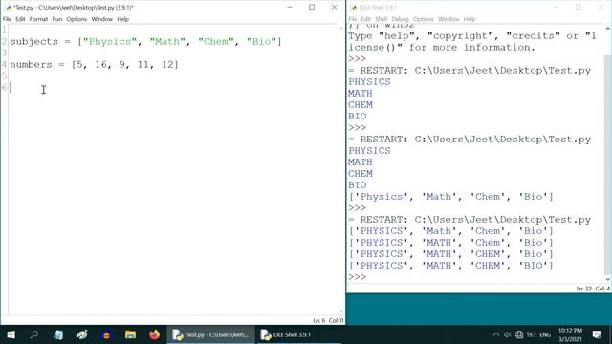Click the last shell output line ending 'BIO']

[x=450, y=266]
